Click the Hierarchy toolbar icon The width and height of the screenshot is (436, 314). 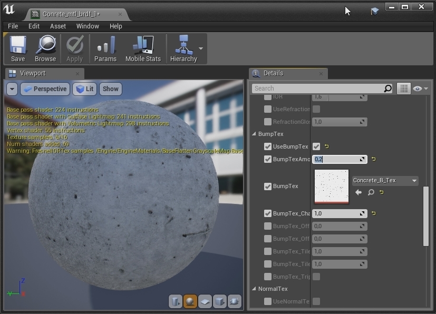(183, 48)
